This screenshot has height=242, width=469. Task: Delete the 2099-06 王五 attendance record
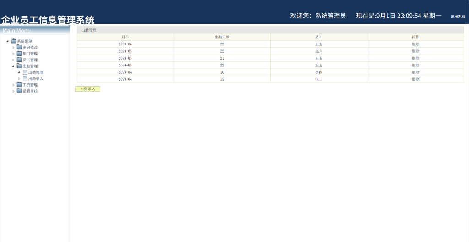(415, 44)
